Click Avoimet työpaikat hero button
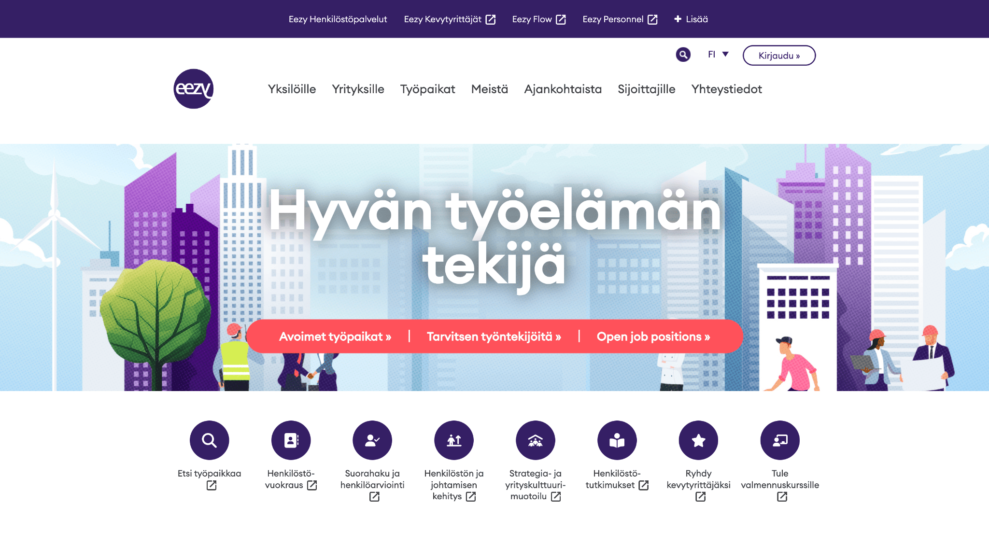989x533 pixels. [335, 337]
